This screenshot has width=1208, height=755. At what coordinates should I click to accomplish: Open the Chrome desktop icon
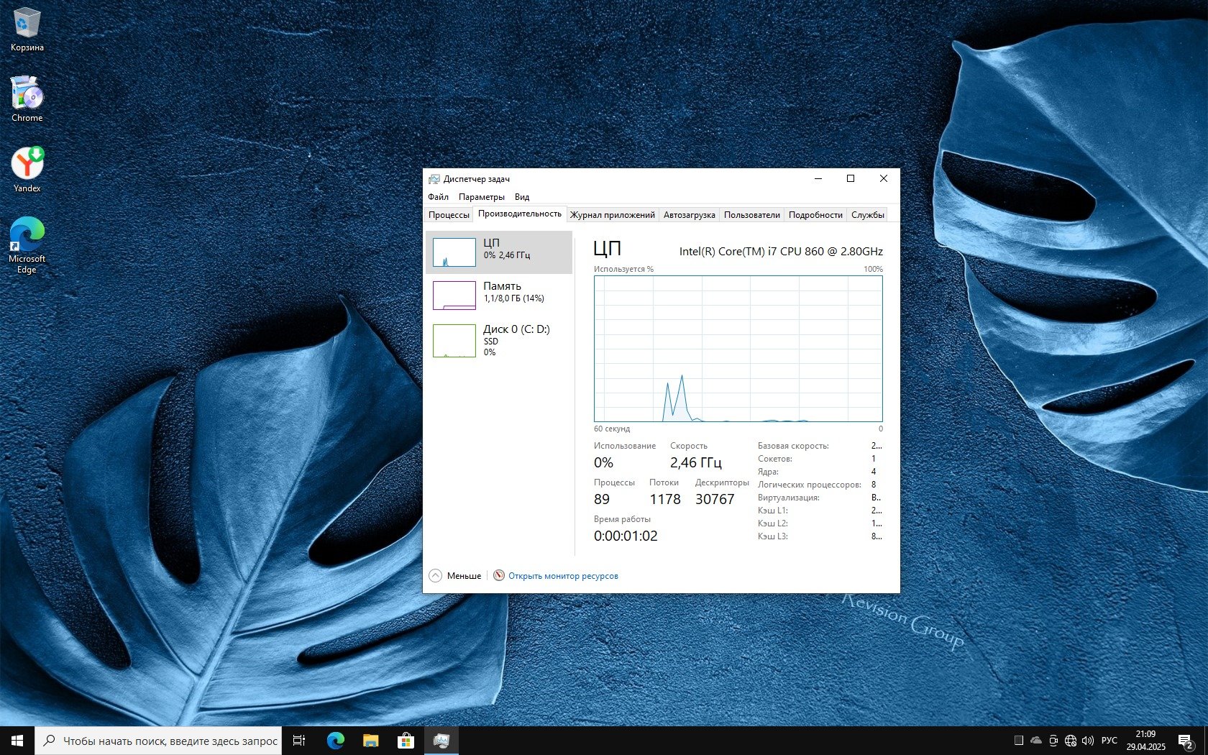click(x=27, y=99)
